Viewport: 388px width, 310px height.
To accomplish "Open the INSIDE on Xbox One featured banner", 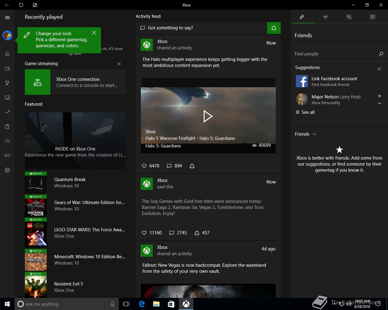I will [75, 141].
